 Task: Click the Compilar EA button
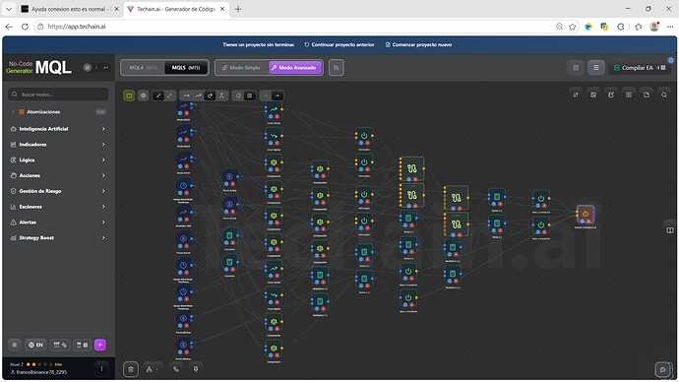point(640,68)
